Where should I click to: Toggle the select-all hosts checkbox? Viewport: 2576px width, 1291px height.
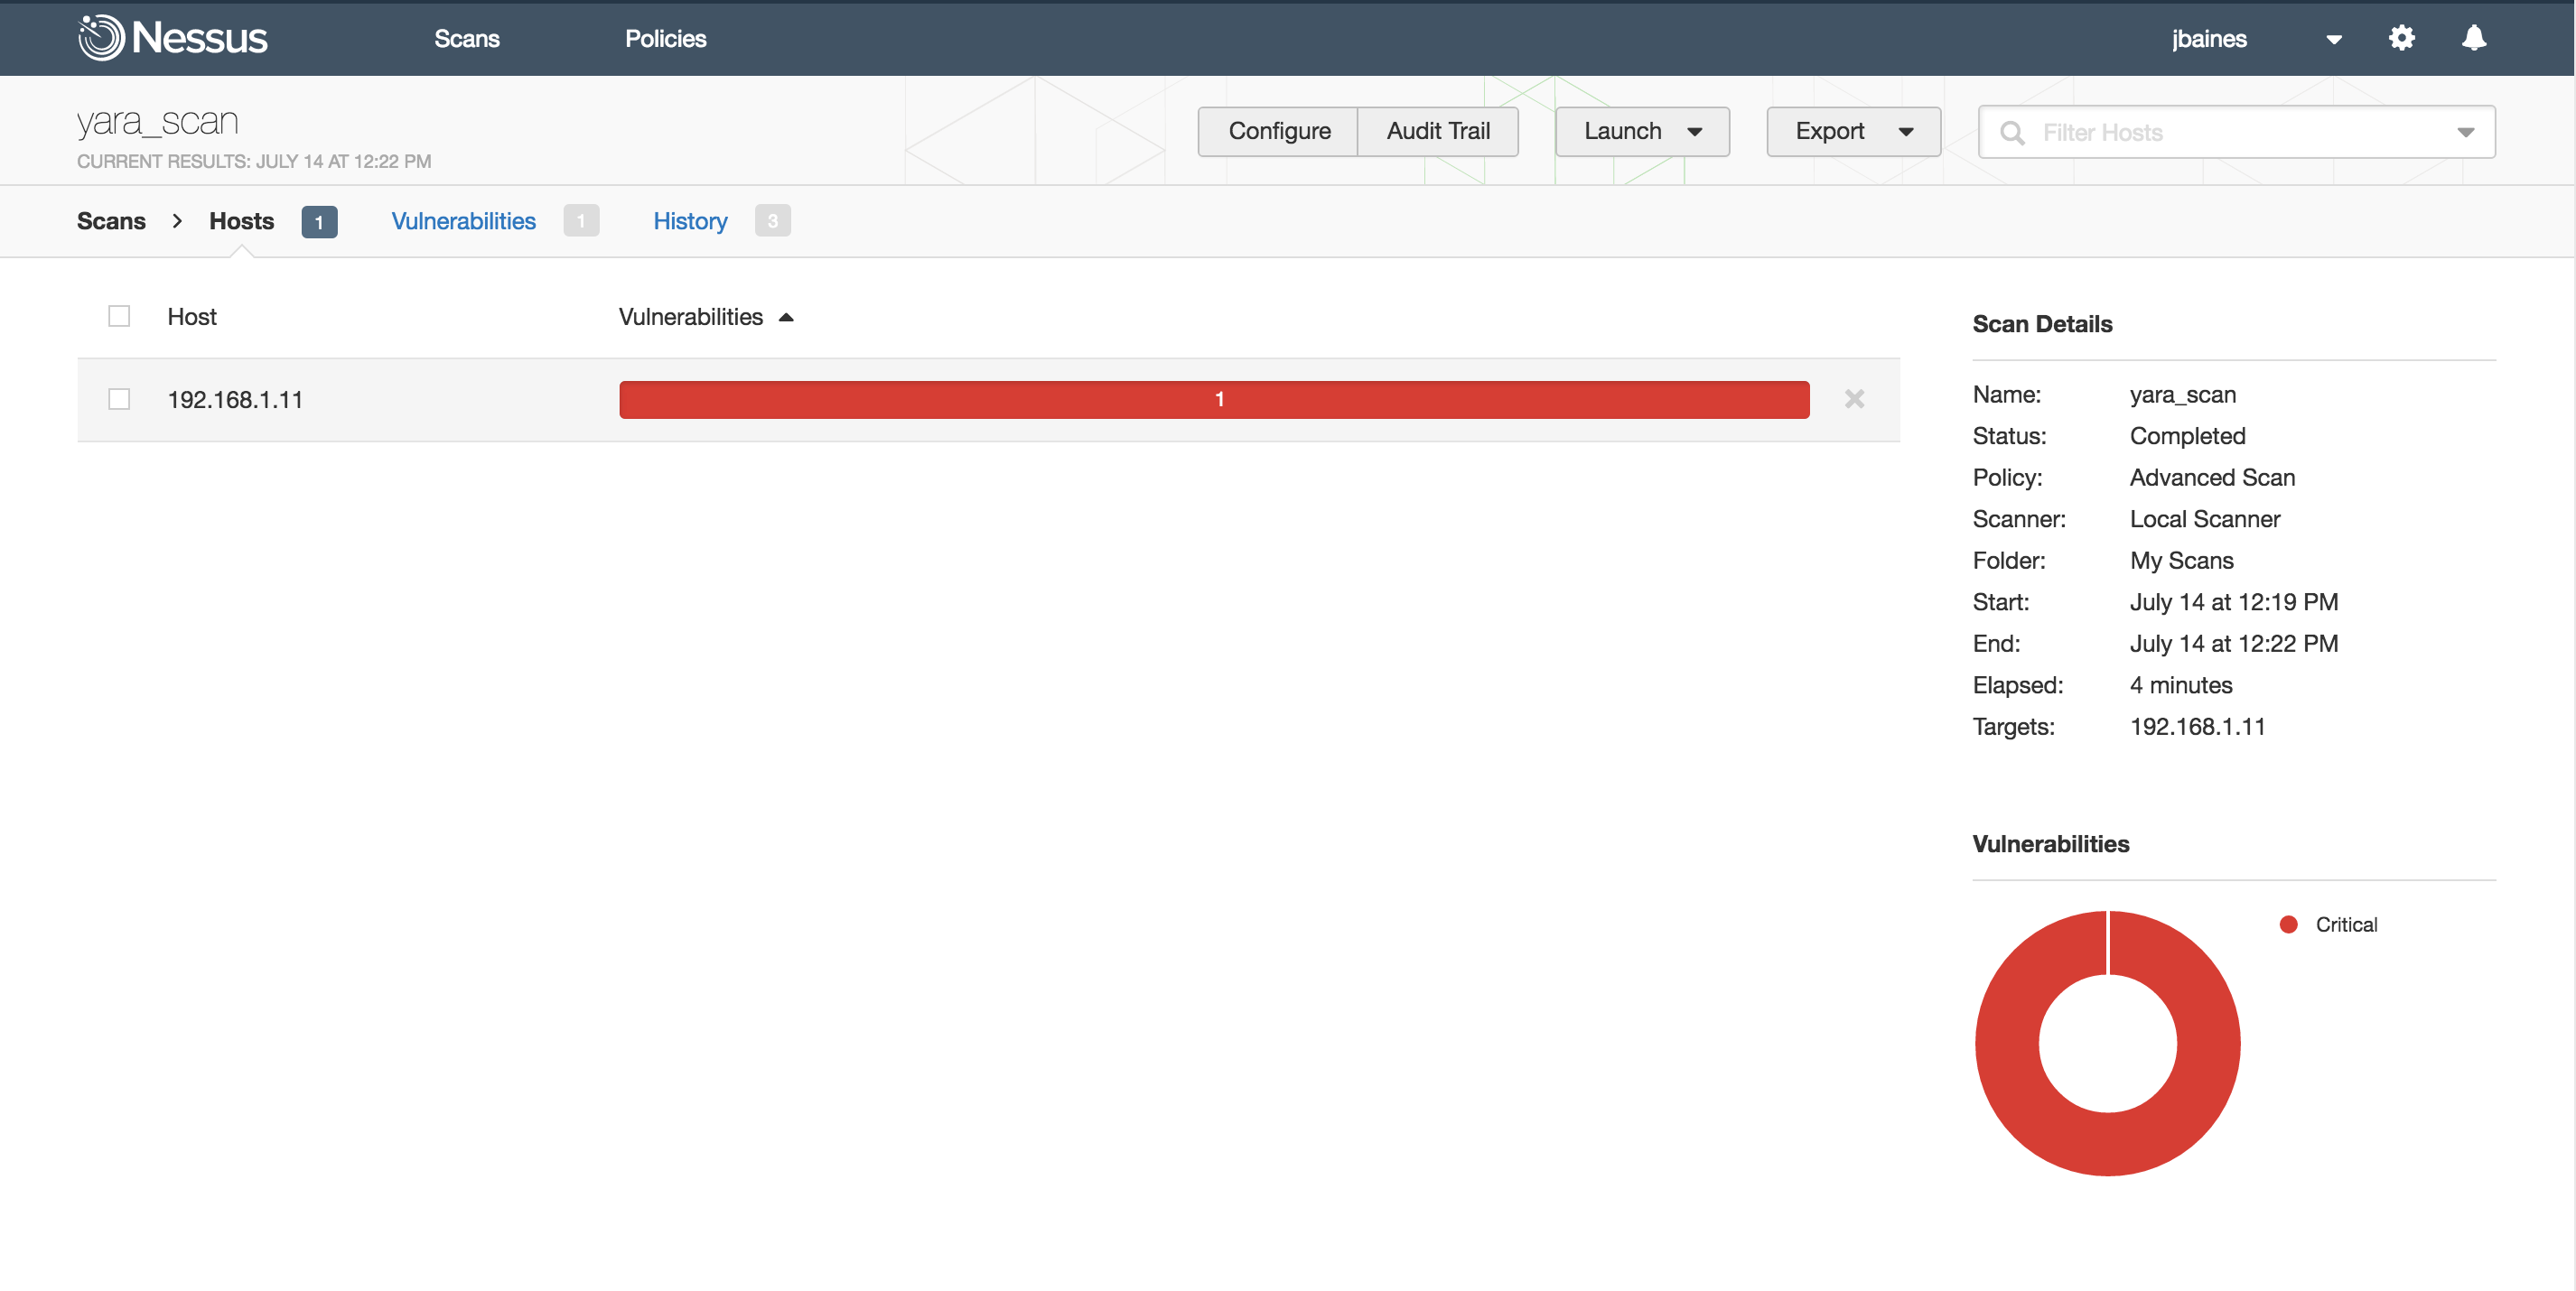(119, 317)
